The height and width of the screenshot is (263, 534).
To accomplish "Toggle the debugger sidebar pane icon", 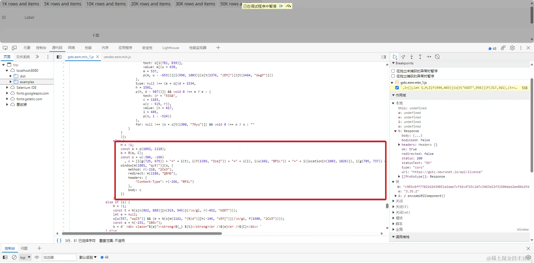I will click(384, 57).
